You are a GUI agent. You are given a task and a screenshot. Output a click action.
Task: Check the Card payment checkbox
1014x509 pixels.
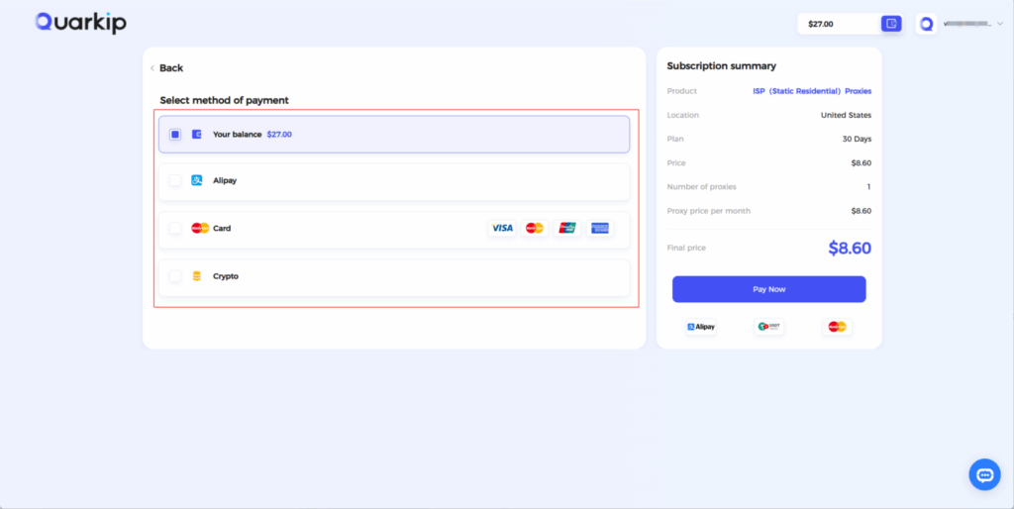tap(175, 229)
